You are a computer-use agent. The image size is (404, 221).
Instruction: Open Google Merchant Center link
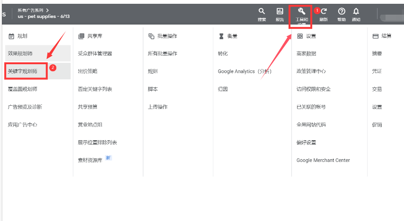click(x=323, y=160)
